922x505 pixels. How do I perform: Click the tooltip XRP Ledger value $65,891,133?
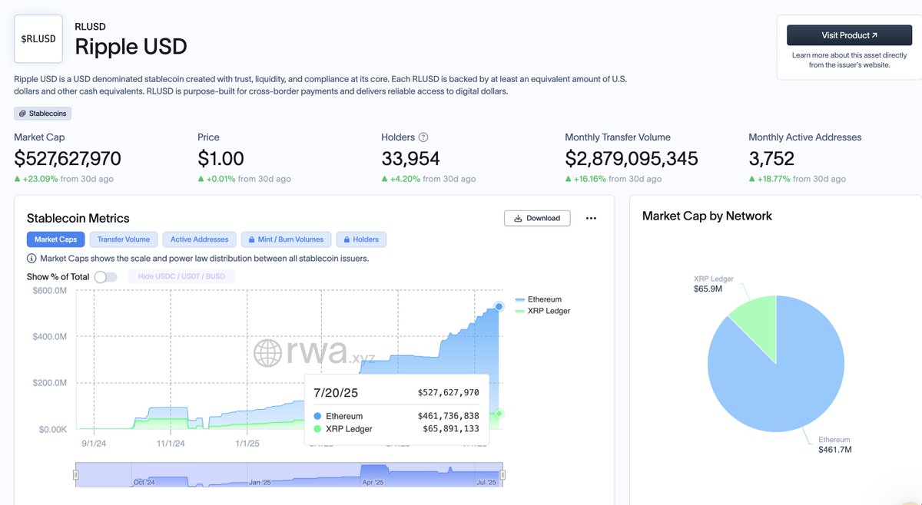coord(451,429)
